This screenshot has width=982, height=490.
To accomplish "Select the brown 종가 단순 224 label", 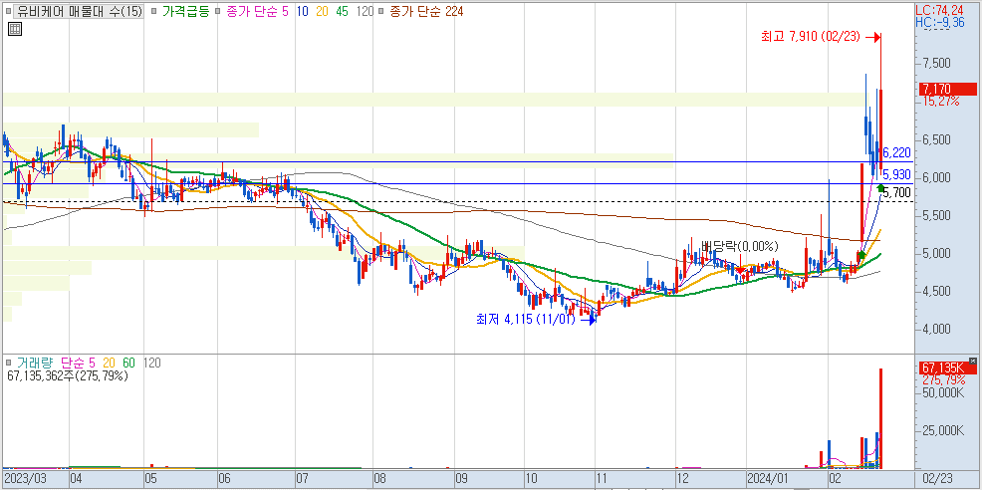I will (426, 11).
